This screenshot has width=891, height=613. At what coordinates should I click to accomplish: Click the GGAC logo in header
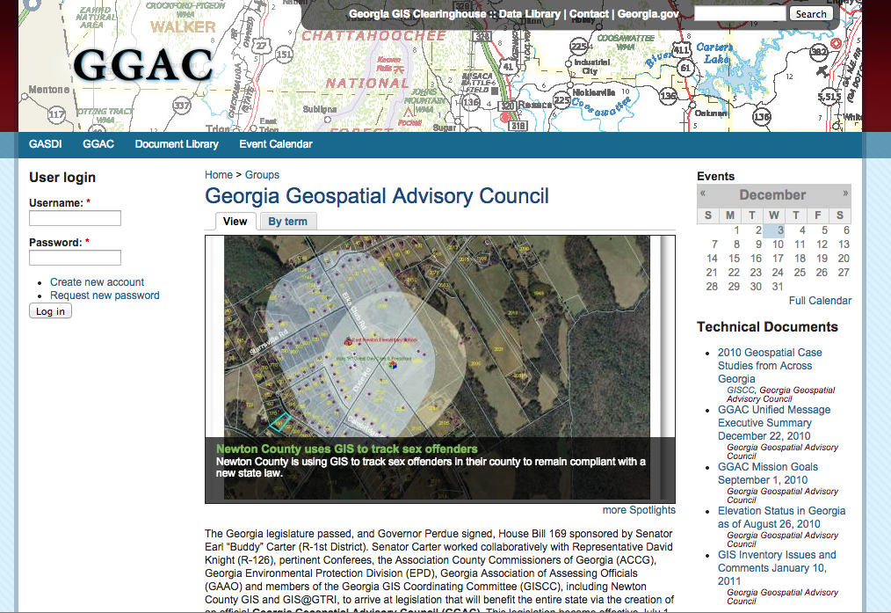[143, 67]
